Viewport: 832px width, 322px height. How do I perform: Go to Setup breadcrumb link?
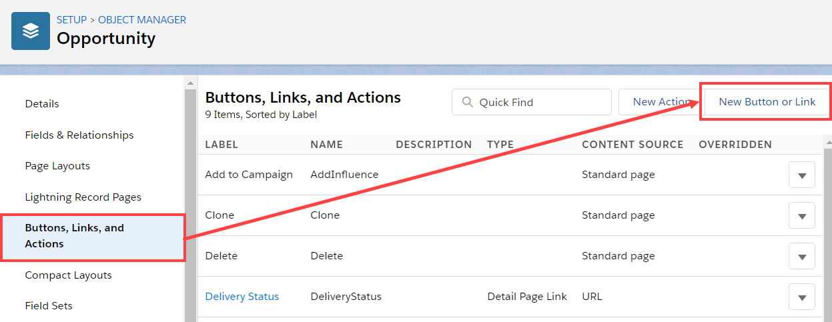click(x=71, y=20)
